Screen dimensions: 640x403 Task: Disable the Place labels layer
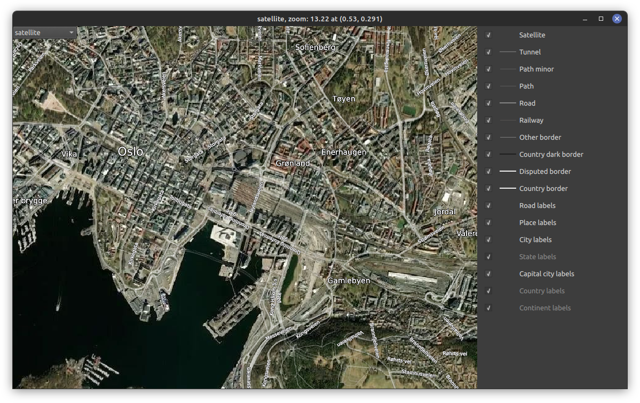point(488,222)
